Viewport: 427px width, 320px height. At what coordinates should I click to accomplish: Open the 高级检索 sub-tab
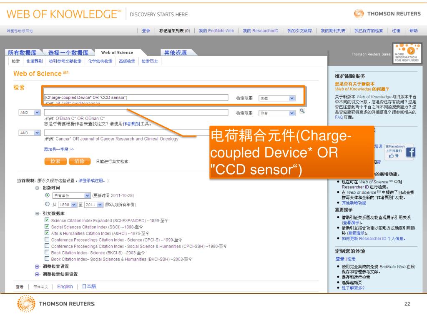(127, 61)
